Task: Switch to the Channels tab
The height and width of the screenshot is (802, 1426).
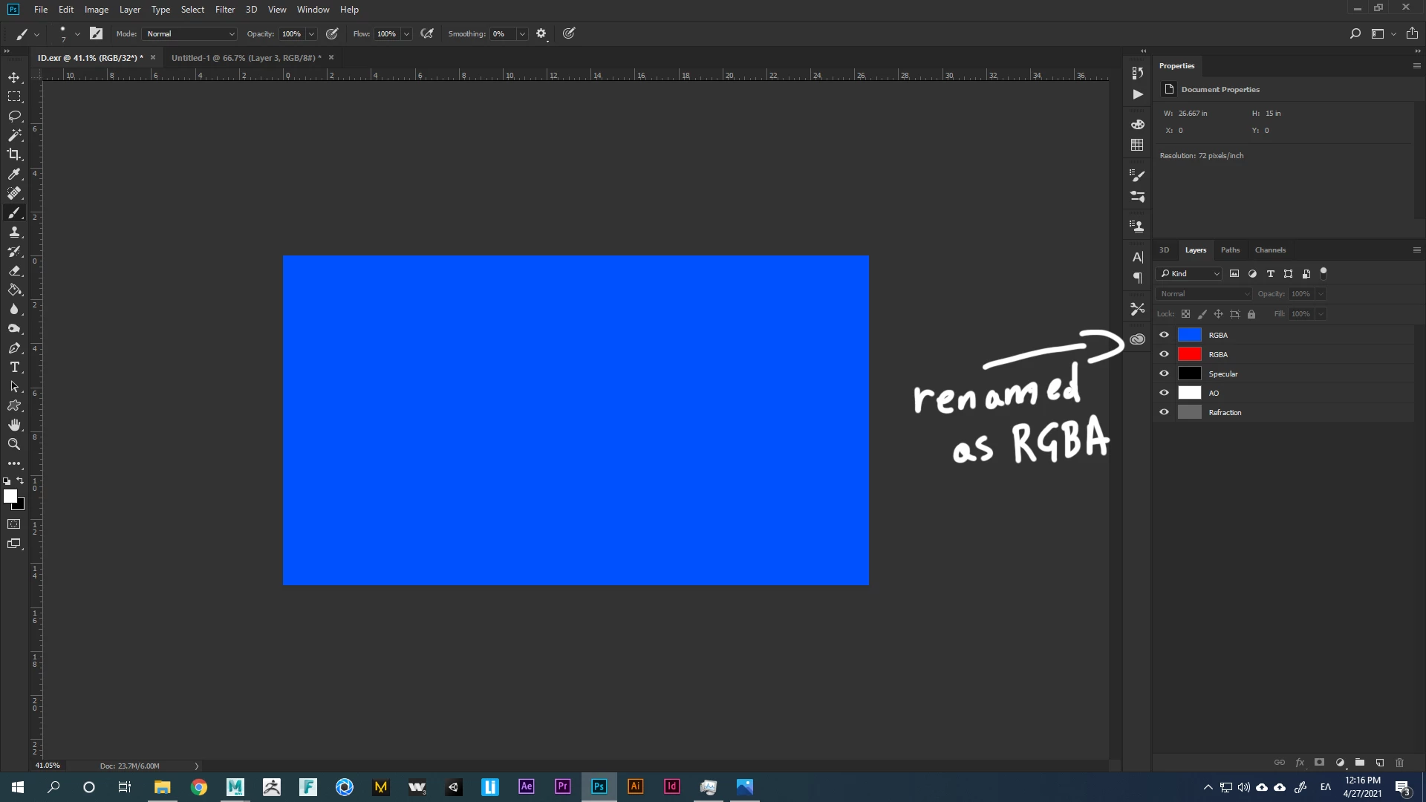Action: (x=1270, y=250)
